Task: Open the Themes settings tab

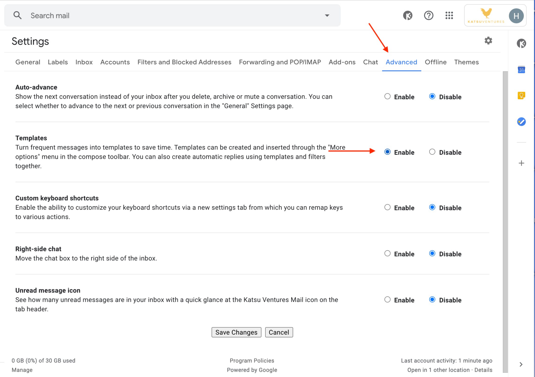Action: (x=466, y=62)
